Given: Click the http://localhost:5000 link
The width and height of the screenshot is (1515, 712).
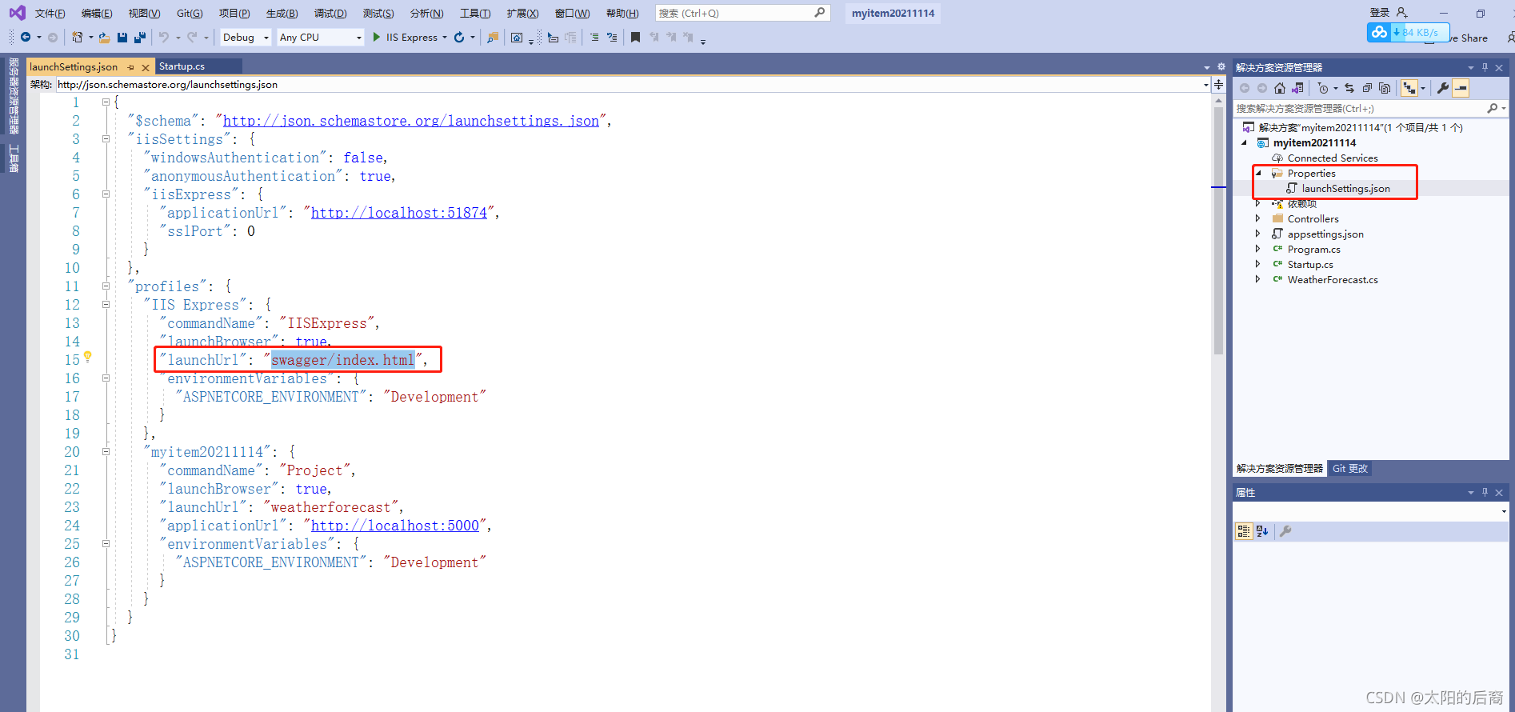Looking at the screenshot, I should point(395,526).
